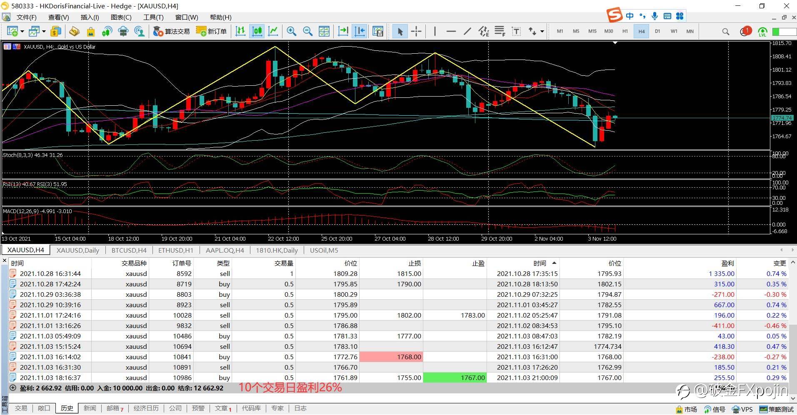Open the search magnifier in the toolbar
This screenshot has height=415, width=797.
[x=726, y=32]
